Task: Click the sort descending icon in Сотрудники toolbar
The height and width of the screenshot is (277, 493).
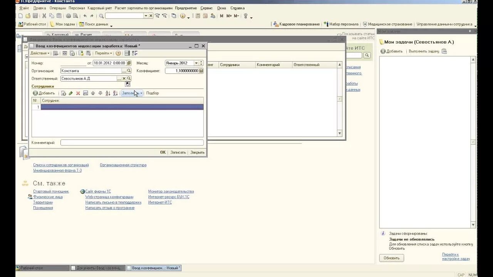Action: [x=115, y=93]
